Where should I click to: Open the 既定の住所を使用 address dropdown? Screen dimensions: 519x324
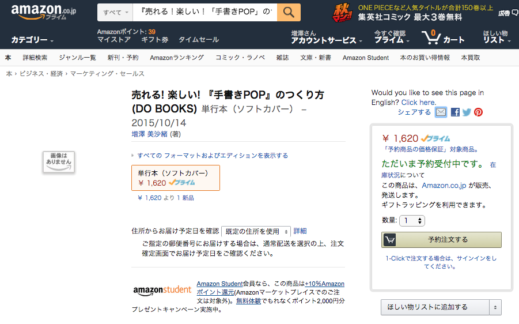256,231
